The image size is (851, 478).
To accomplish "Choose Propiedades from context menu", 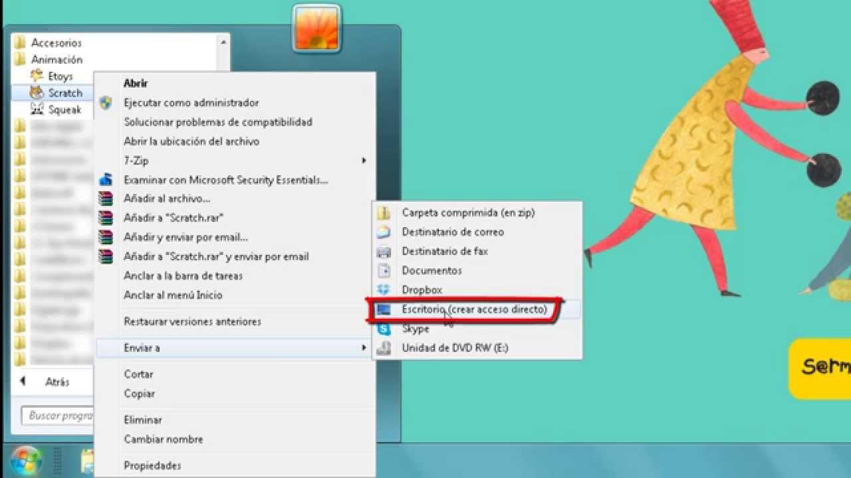I will [152, 465].
